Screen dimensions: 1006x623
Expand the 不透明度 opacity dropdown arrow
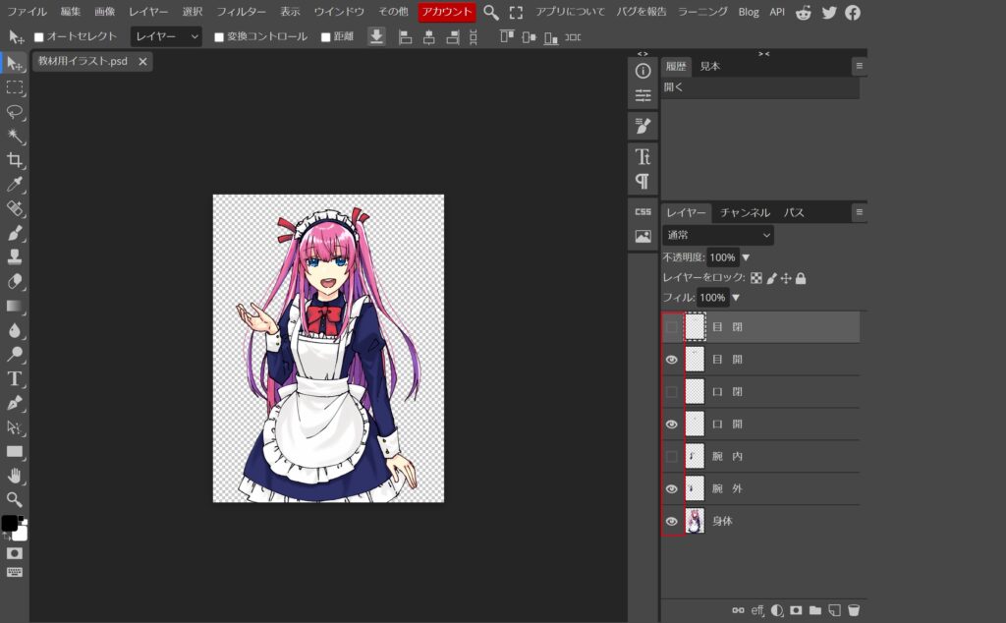coord(746,257)
